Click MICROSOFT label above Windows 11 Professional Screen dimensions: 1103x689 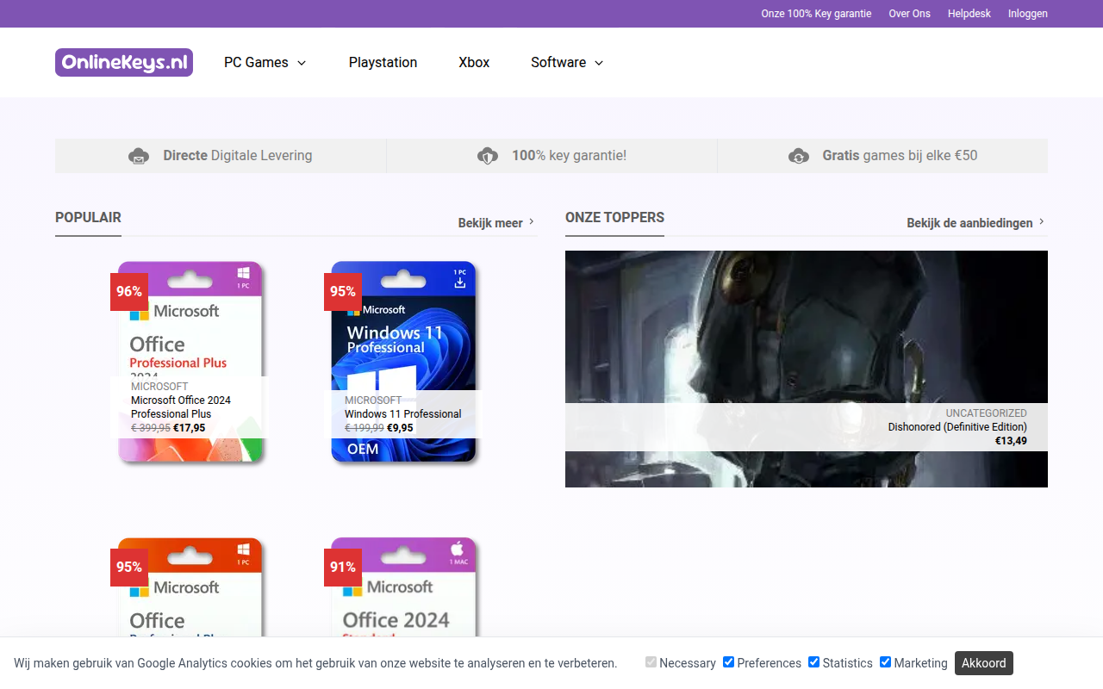pyautogui.click(x=373, y=400)
